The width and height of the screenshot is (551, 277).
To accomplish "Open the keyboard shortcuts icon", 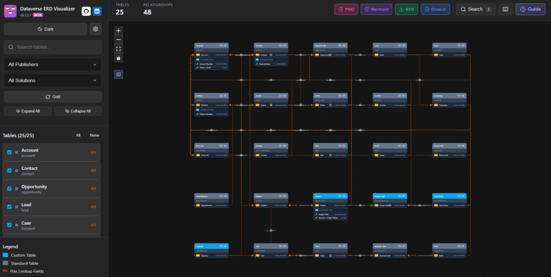I will point(505,9).
